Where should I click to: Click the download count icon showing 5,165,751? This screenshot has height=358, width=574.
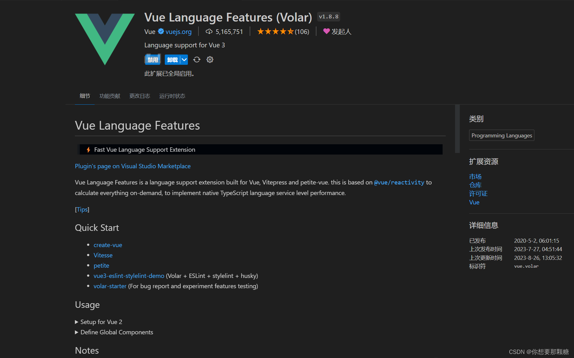[x=209, y=31]
